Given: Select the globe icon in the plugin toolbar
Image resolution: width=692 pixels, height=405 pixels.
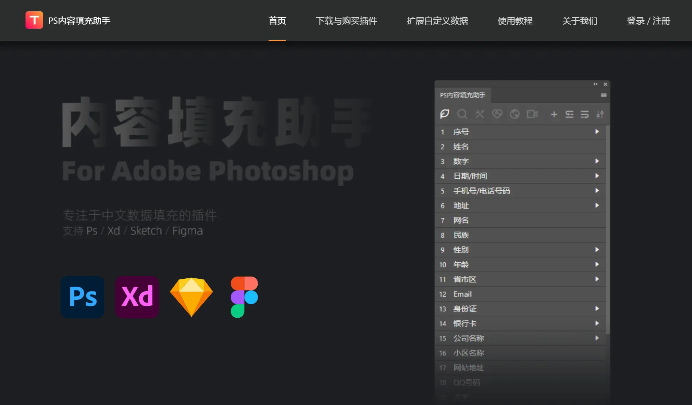Looking at the screenshot, I should 515,114.
